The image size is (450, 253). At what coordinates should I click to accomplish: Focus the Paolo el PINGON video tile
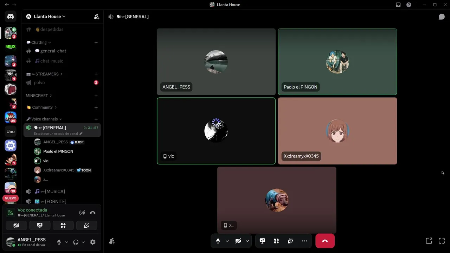337,62
